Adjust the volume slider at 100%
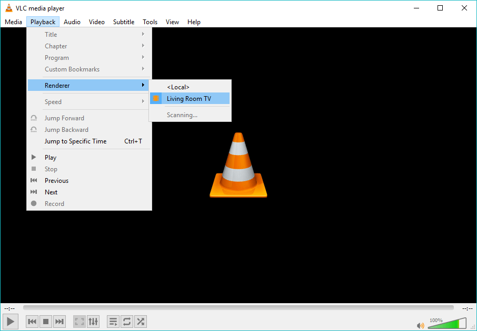This screenshot has height=331, width=477. click(x=446, y=324)
